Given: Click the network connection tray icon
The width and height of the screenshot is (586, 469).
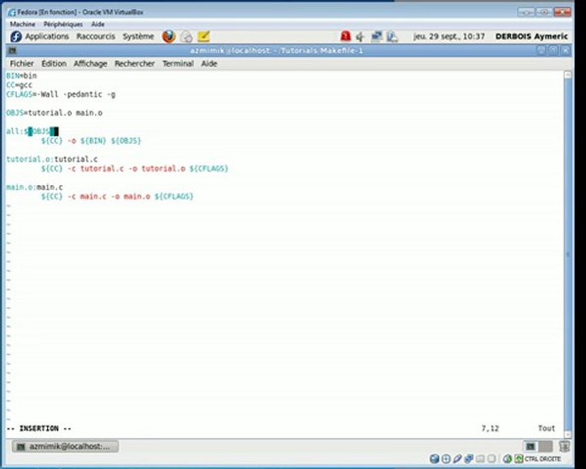Looking at the screenshot, I should (x=376, y=36).
